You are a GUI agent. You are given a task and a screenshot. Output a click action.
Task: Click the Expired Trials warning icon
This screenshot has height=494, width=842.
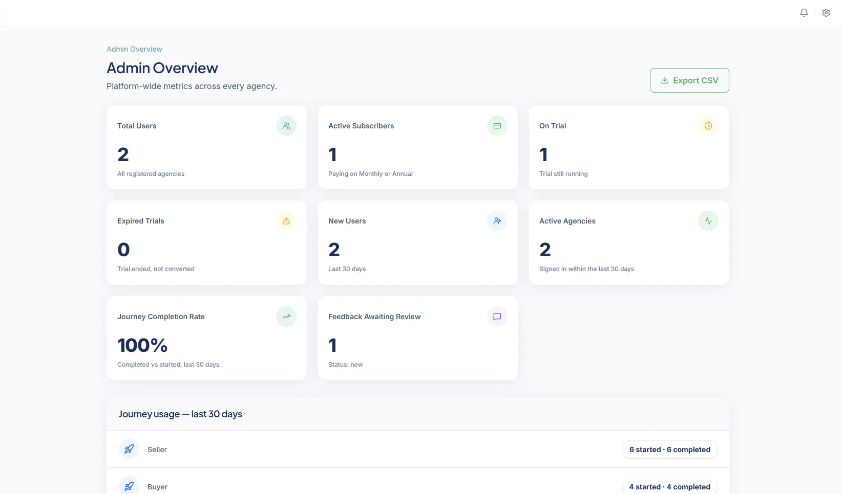(286, 221)
